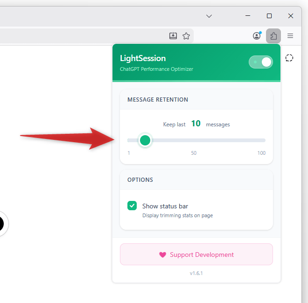Bookmark this page with the star icon
This screenshot has width=308, height=303.
tap(186, 36)
